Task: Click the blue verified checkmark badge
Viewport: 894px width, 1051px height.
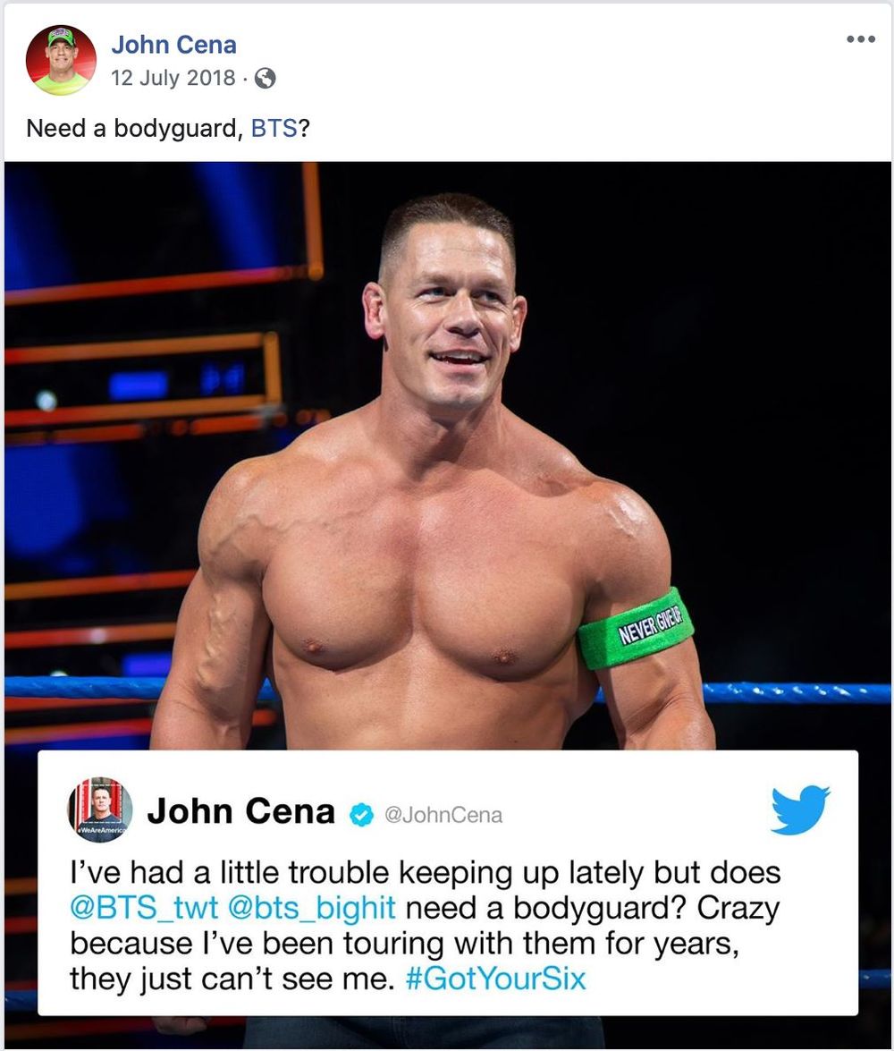Action: point(362,814)
